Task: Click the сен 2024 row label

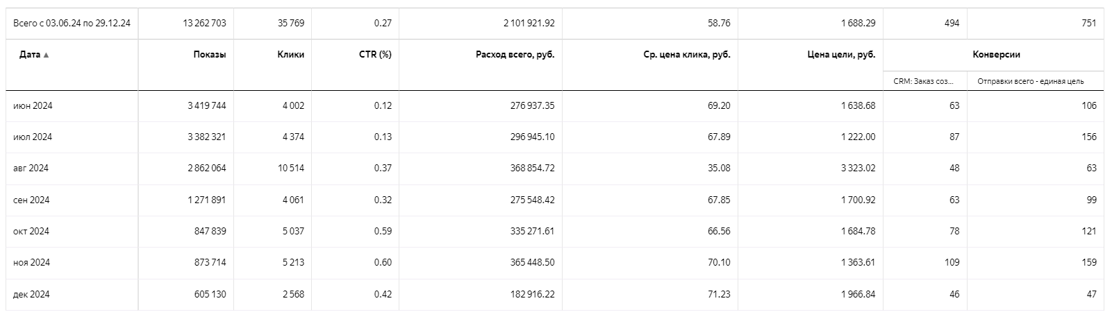Action: click(31, 200)
